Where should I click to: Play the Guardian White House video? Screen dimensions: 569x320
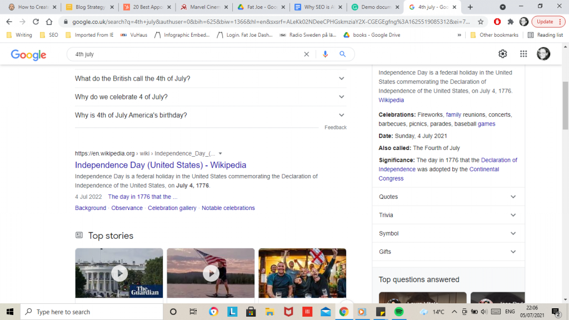click(119, 273)
